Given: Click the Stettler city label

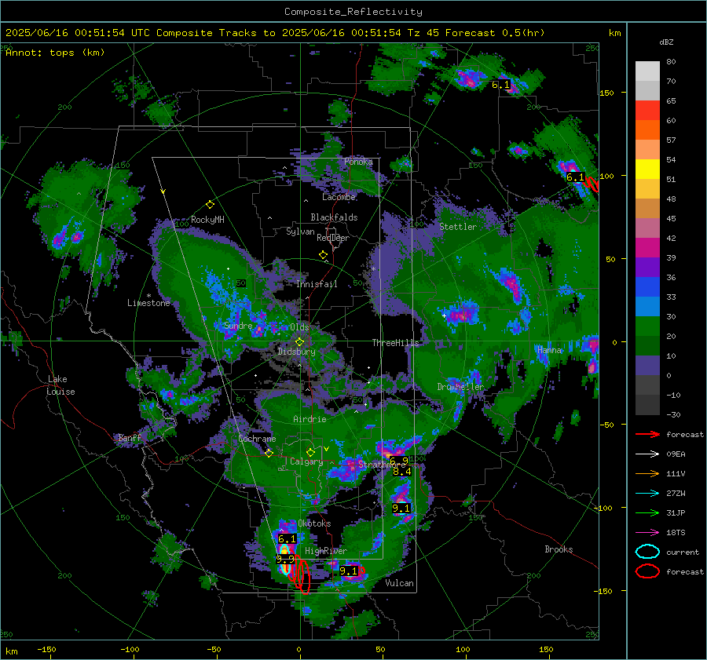Looking at the screenshot, I should tap(458, 227).
